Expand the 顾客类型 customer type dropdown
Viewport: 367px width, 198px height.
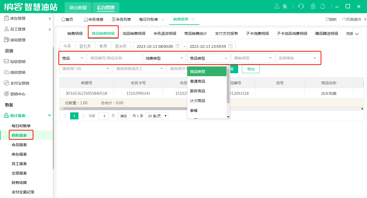pos(253,58)
